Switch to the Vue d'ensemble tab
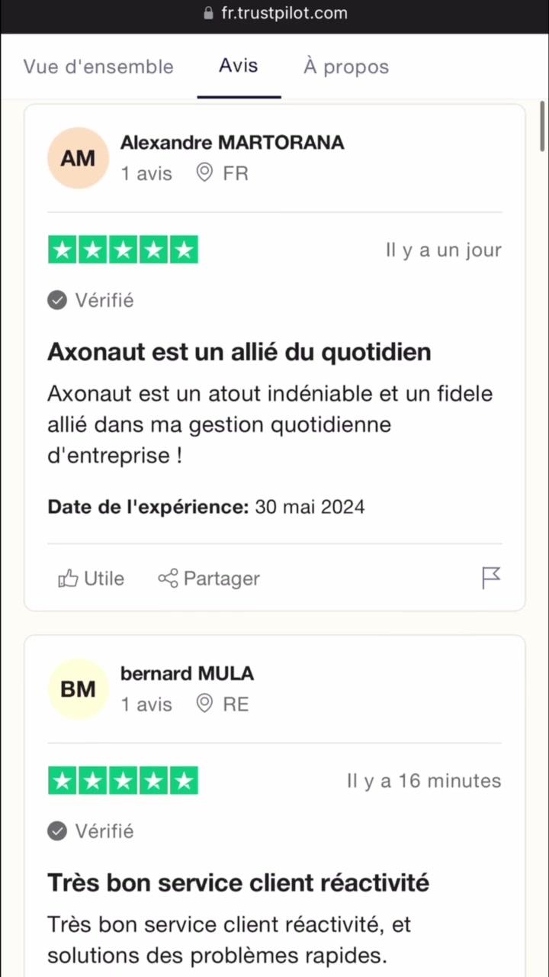Viewport: 549px width, 977px height. pos(98,66)
